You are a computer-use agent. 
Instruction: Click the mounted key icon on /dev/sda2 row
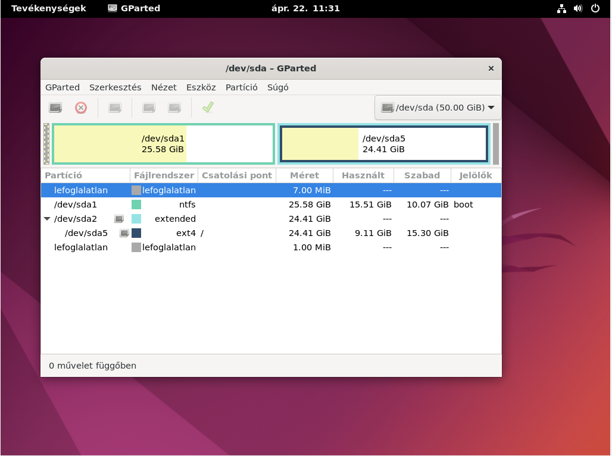coord(119,219)
